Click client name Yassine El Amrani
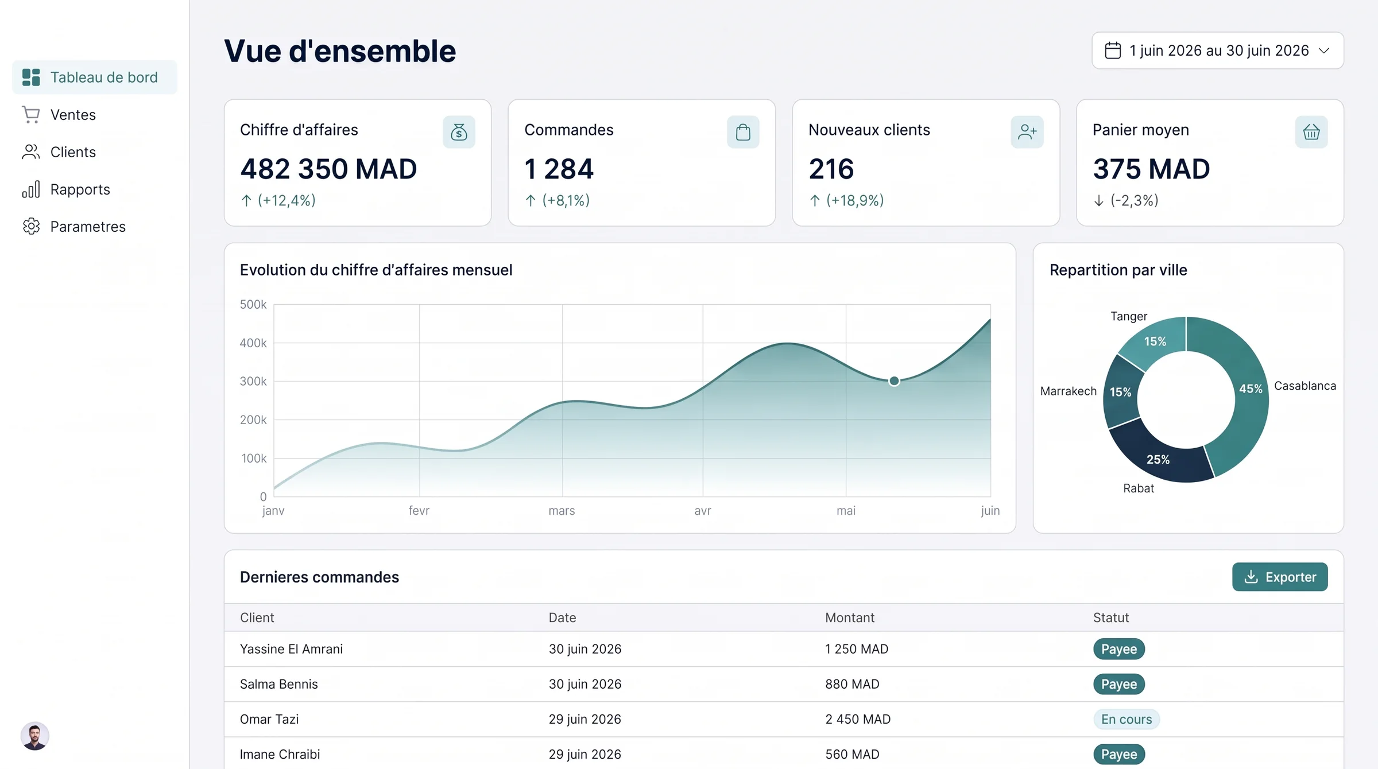1378x769 pixels. (x=291, y=649)
